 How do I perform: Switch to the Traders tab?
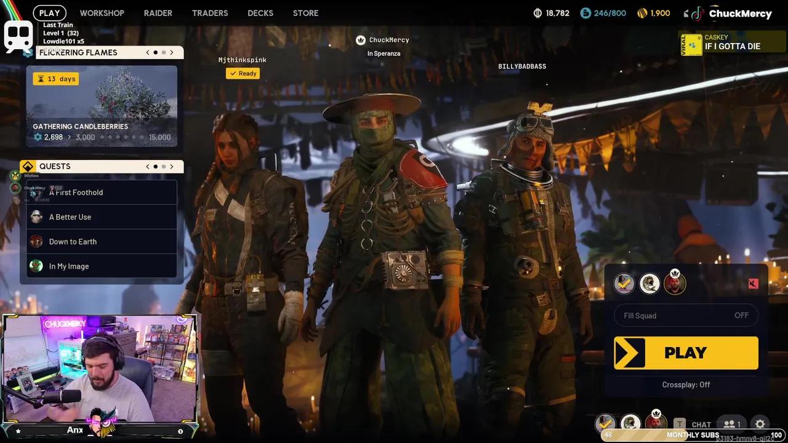pyautogui.click(x=209, y=13)
